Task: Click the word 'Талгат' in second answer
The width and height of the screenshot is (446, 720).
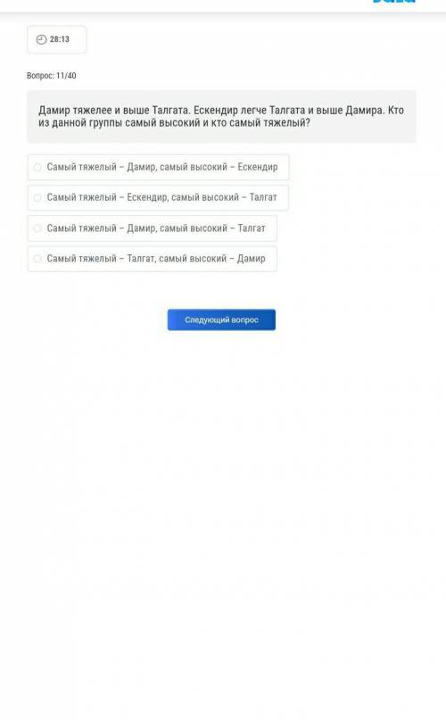Action: 263,197
